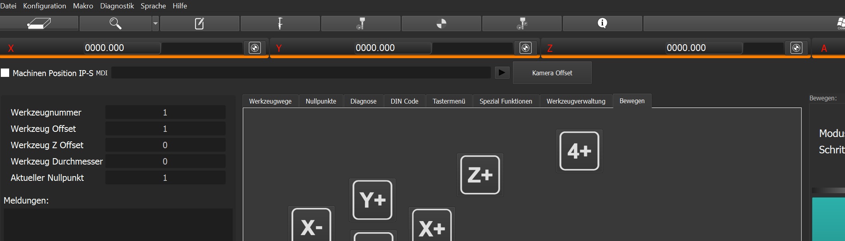Screen dimensions: 845x241
Task: Jog the fourth axis with 4+
Action: coord(579,151)
